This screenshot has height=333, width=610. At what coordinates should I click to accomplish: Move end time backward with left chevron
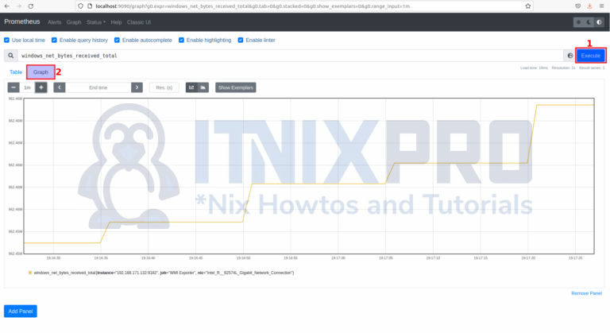pyautogui.click(x=59, y=87)
